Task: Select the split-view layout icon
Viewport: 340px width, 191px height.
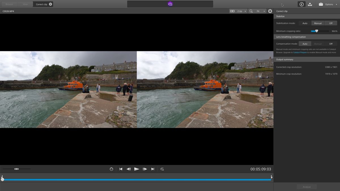Action: [x=233, y=11]
